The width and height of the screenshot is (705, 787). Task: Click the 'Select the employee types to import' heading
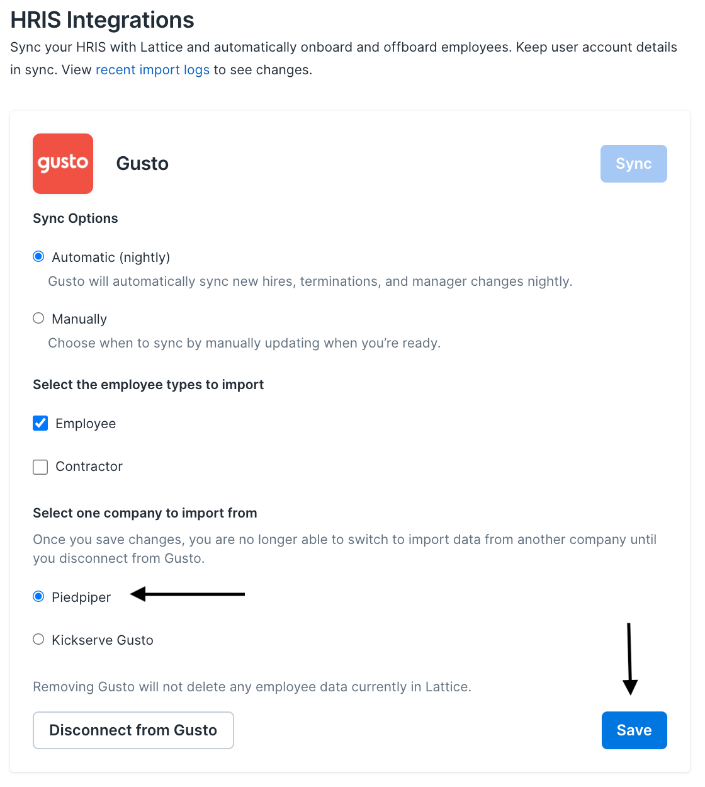pyautogui.click(x=148, y=385)
